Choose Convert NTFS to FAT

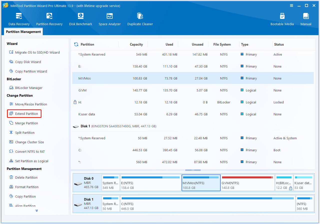(x=27, y=151)
